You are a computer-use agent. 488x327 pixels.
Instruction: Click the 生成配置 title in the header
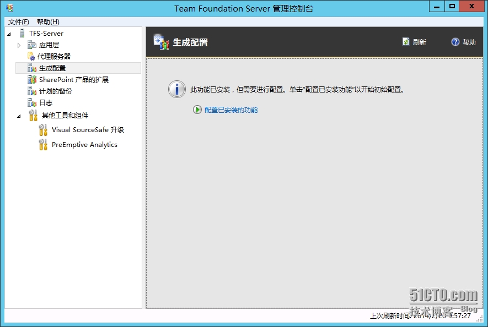190,42
